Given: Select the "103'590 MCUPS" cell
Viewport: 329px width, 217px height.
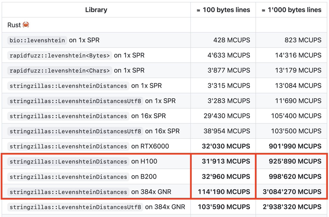Looking at the screenshot, I should (x=223, y=207).
